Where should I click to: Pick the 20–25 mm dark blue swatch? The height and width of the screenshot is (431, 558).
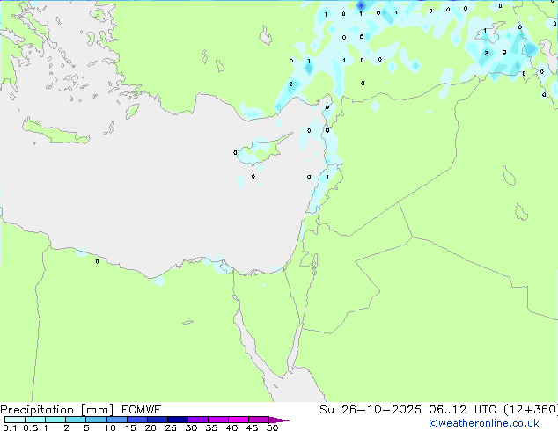coord(158,420)
